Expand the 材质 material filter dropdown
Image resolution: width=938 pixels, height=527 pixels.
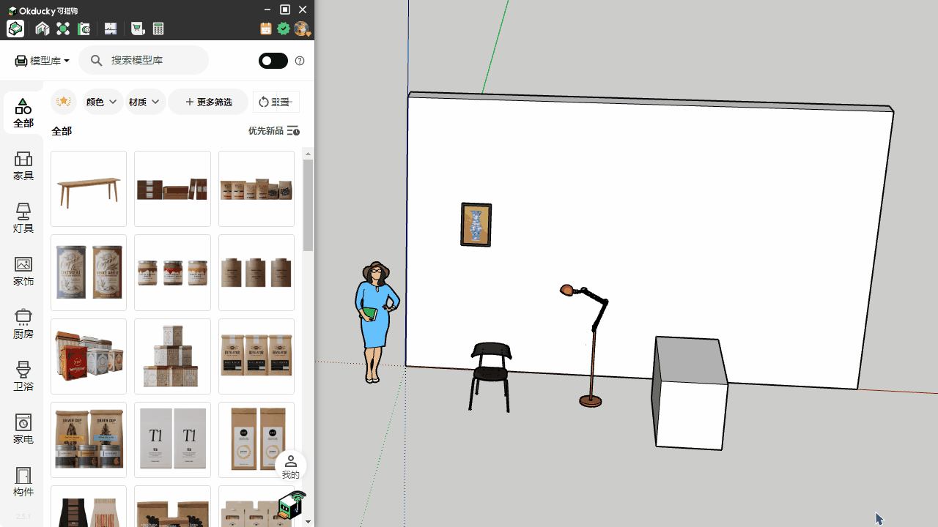[x=144, y=102]
